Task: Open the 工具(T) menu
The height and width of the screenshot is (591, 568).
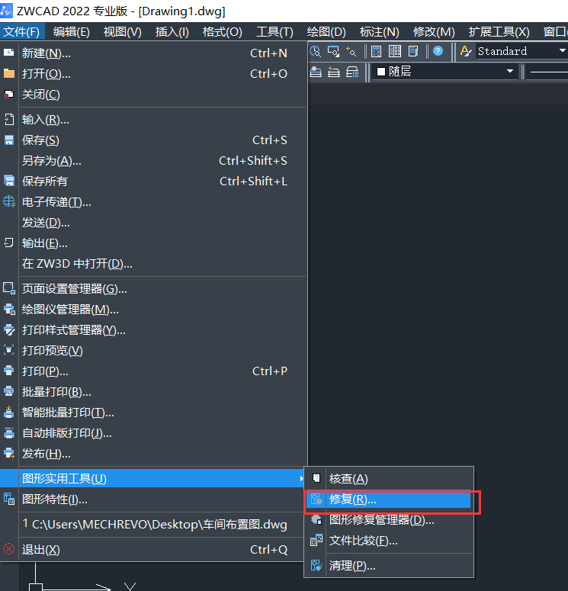Action: 274,32
